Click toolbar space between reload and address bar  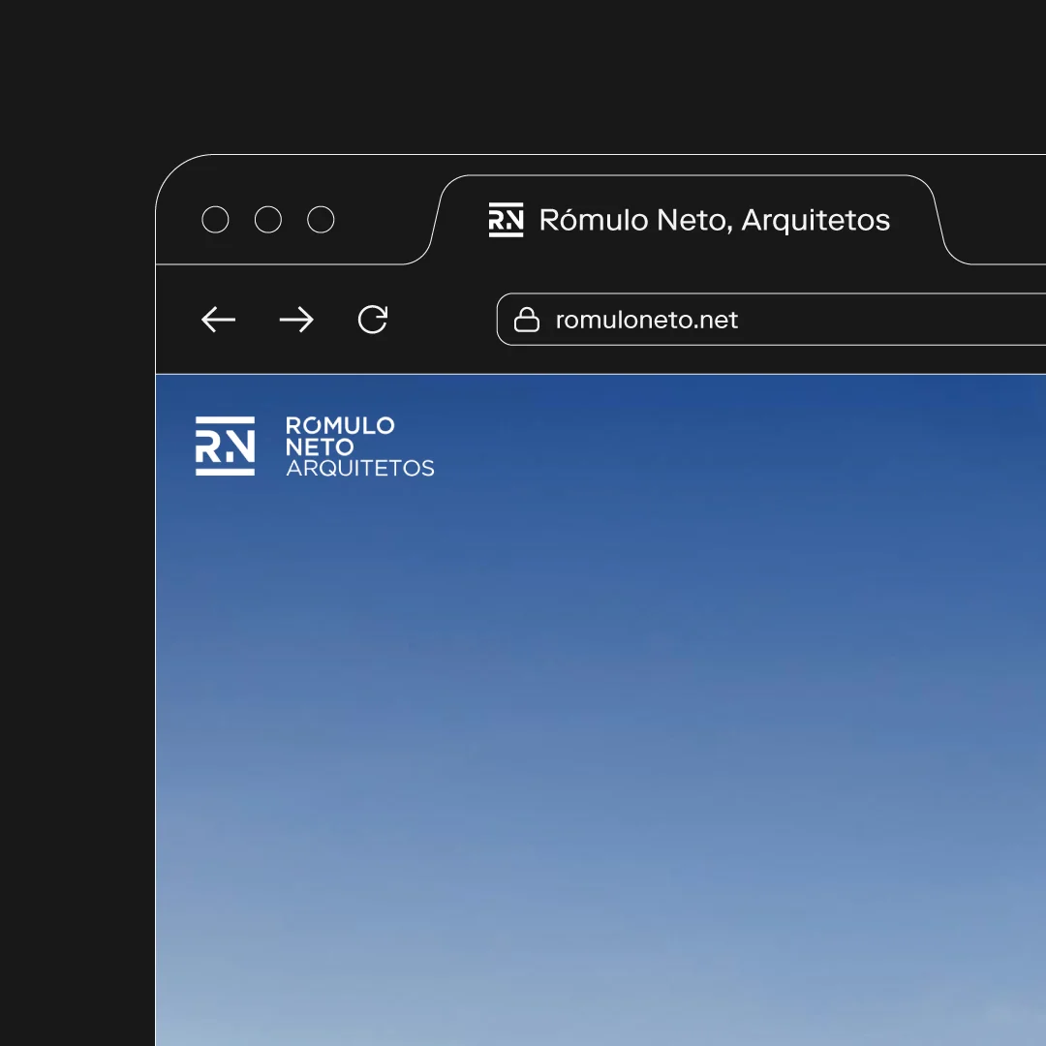443,320
